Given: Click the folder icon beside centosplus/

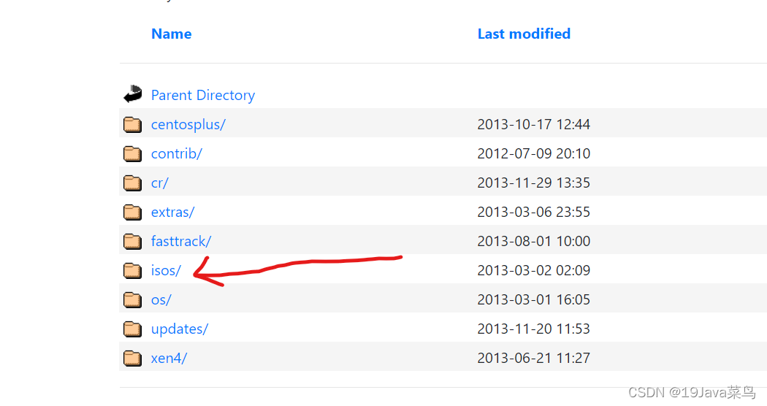Looking at the screenshot, I should click(x=132, y=124).
